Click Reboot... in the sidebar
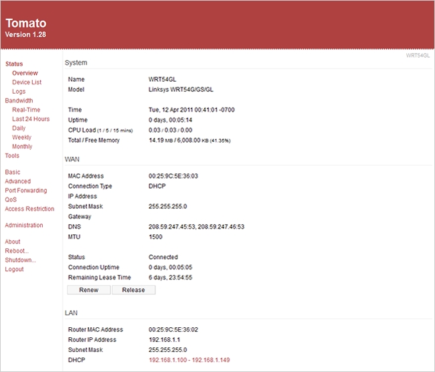The height and width of the screenshot is (372, 435). point(17,250)
